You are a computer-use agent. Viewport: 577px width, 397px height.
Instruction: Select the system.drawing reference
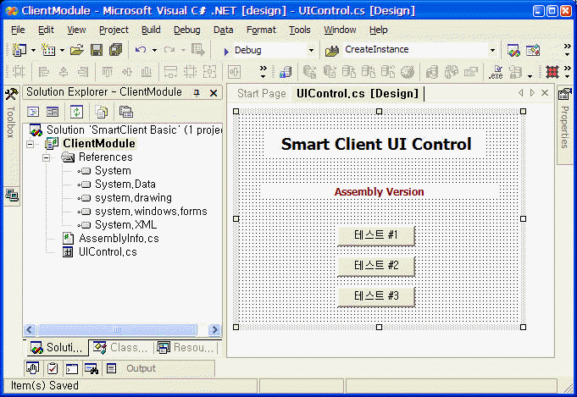[133, 198]
